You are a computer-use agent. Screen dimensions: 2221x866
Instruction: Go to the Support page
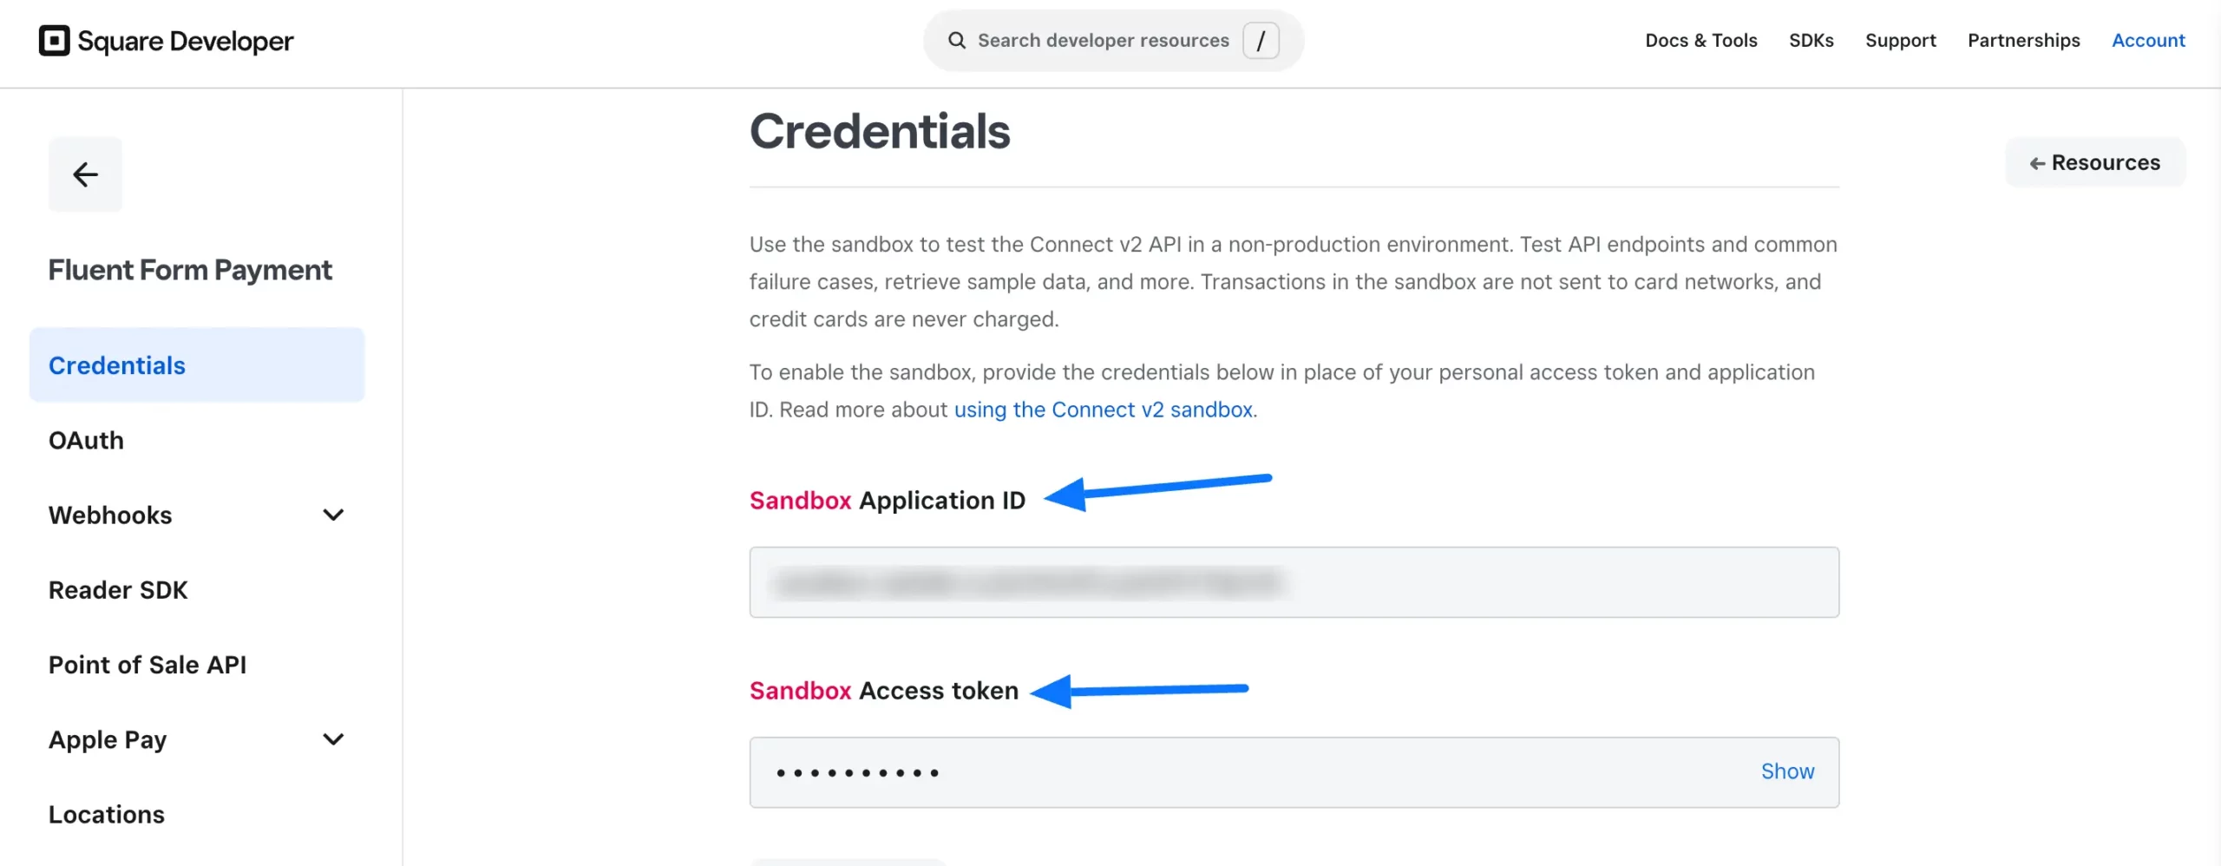point(1900,41)
